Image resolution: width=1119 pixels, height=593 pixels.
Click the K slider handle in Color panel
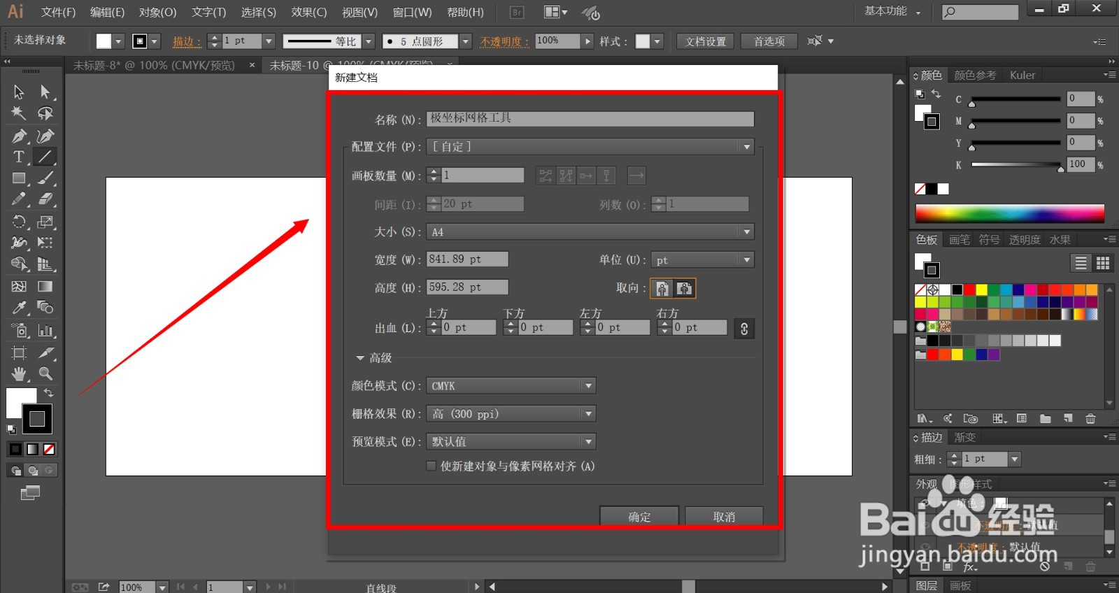pyautogui.click(x=1060, y=169)
